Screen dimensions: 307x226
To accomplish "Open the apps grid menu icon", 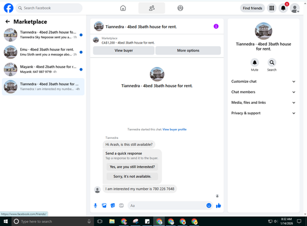I will tap(271, 8).
